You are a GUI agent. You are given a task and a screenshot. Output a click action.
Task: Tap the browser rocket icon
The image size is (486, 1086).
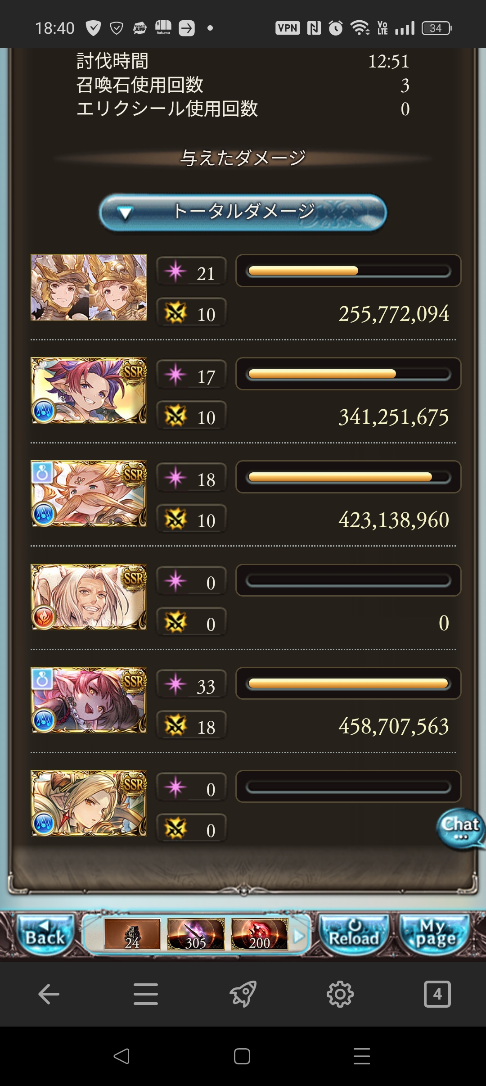pyautogui.click(x=243, y=994)
